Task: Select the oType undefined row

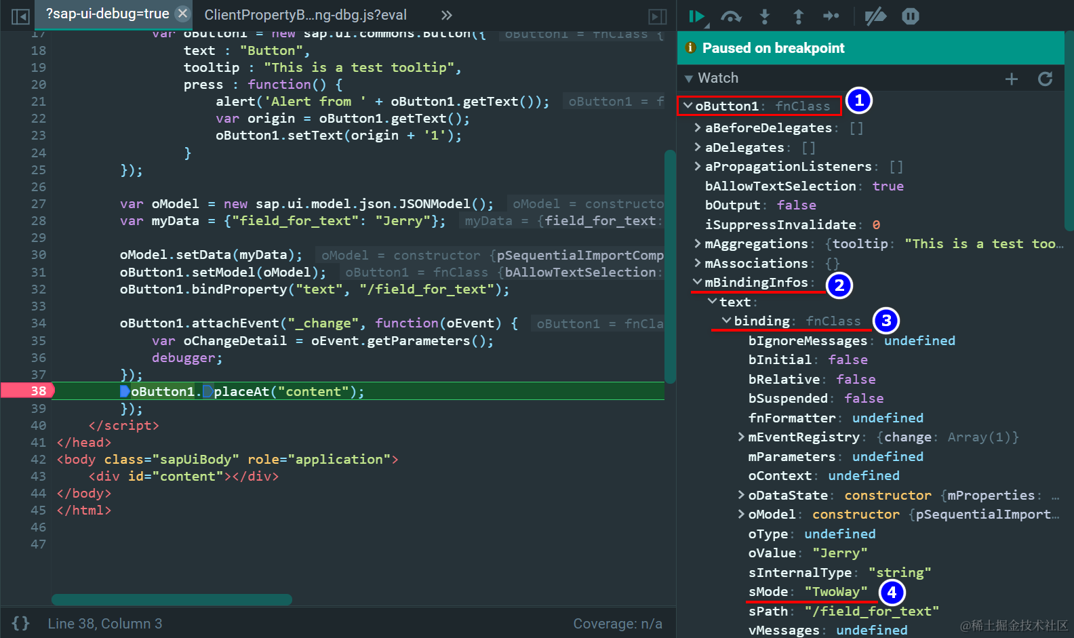Action: tap(812, 534)
